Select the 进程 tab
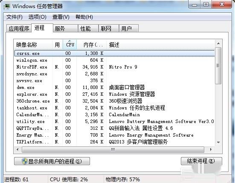235x183 pixels. 42,28
